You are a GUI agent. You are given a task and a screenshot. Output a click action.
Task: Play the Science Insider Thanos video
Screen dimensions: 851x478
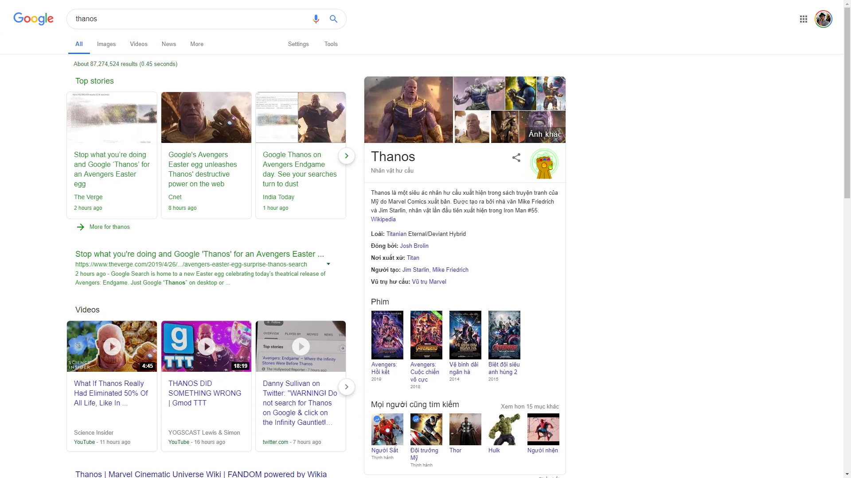[112, 347]
